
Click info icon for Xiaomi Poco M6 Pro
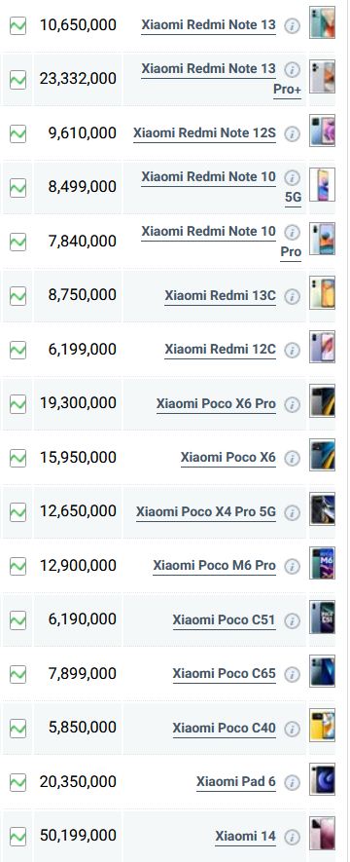point(293,566)
